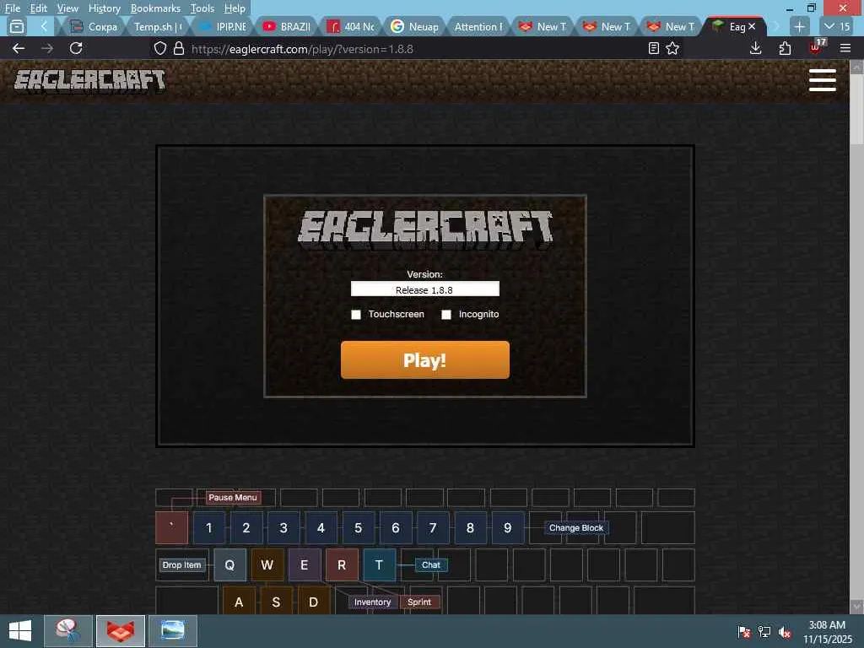Expand the list of all tabs
864x648 pixels.
(x=837, y=26)
